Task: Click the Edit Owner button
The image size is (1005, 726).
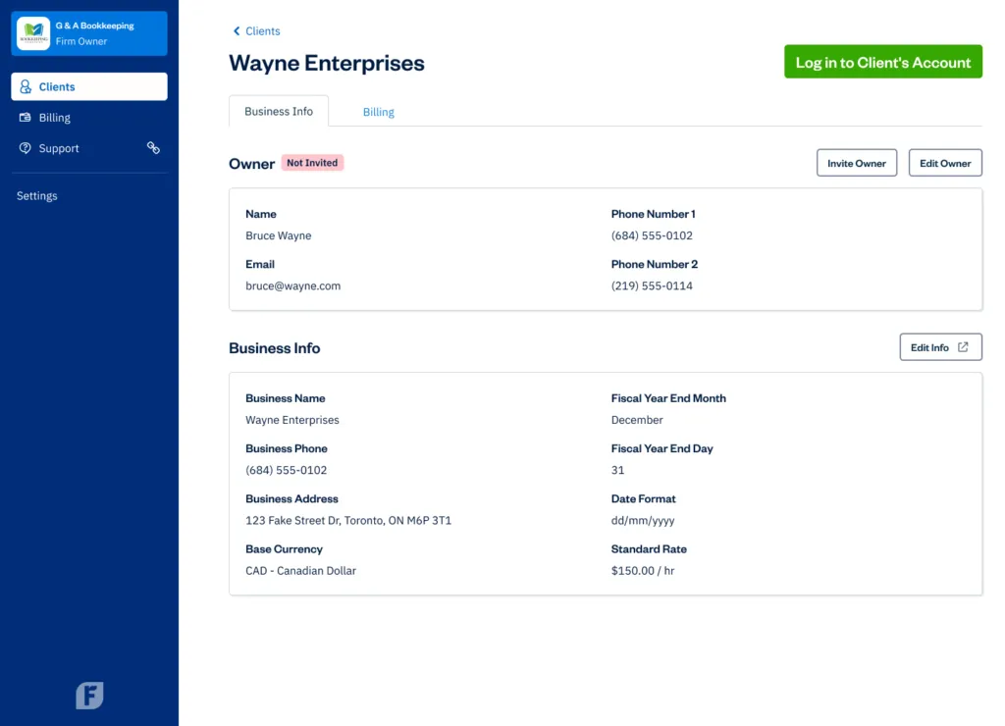Action: (944, 162)
